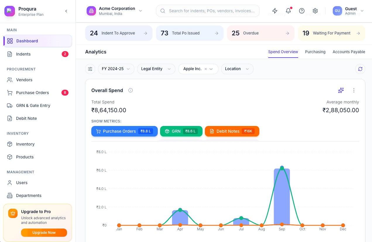372x242 pixels.
Task: Switch to the Purchasing tab
Action: (315, 52)
